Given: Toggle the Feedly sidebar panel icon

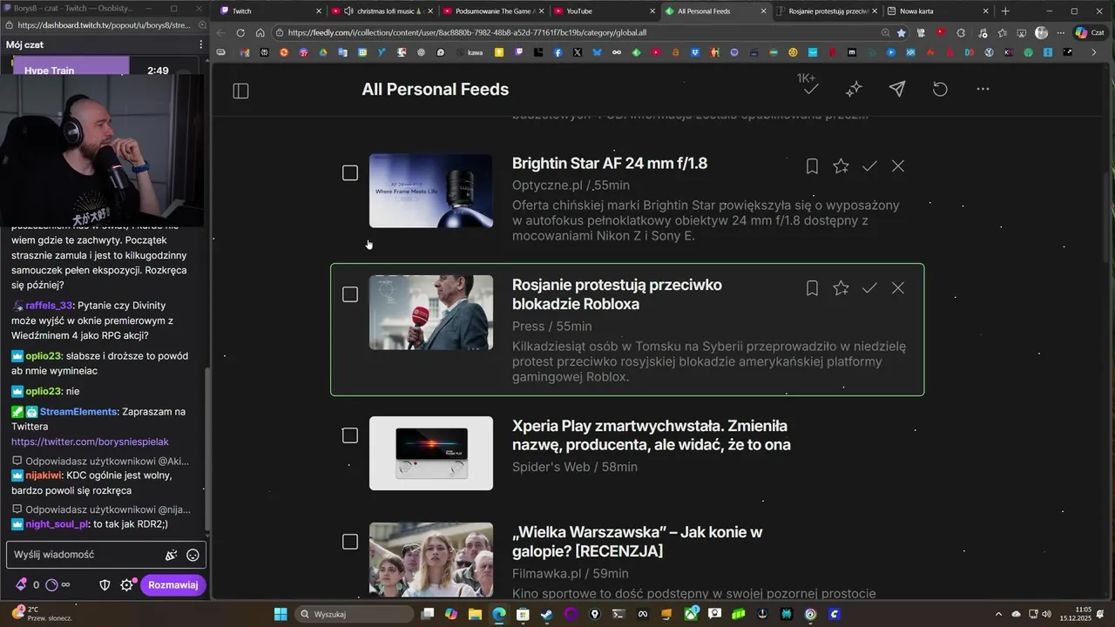Looking at the screenshot, I should click(x=241, y=91).
